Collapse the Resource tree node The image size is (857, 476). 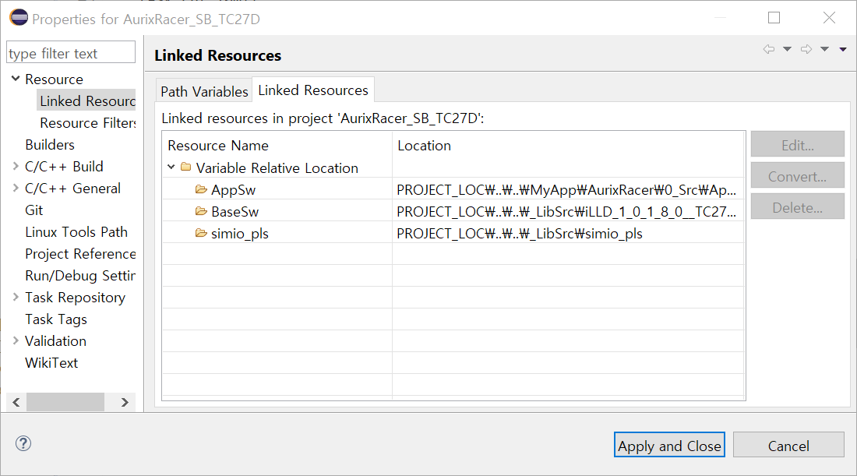click(x=16, y=79)
